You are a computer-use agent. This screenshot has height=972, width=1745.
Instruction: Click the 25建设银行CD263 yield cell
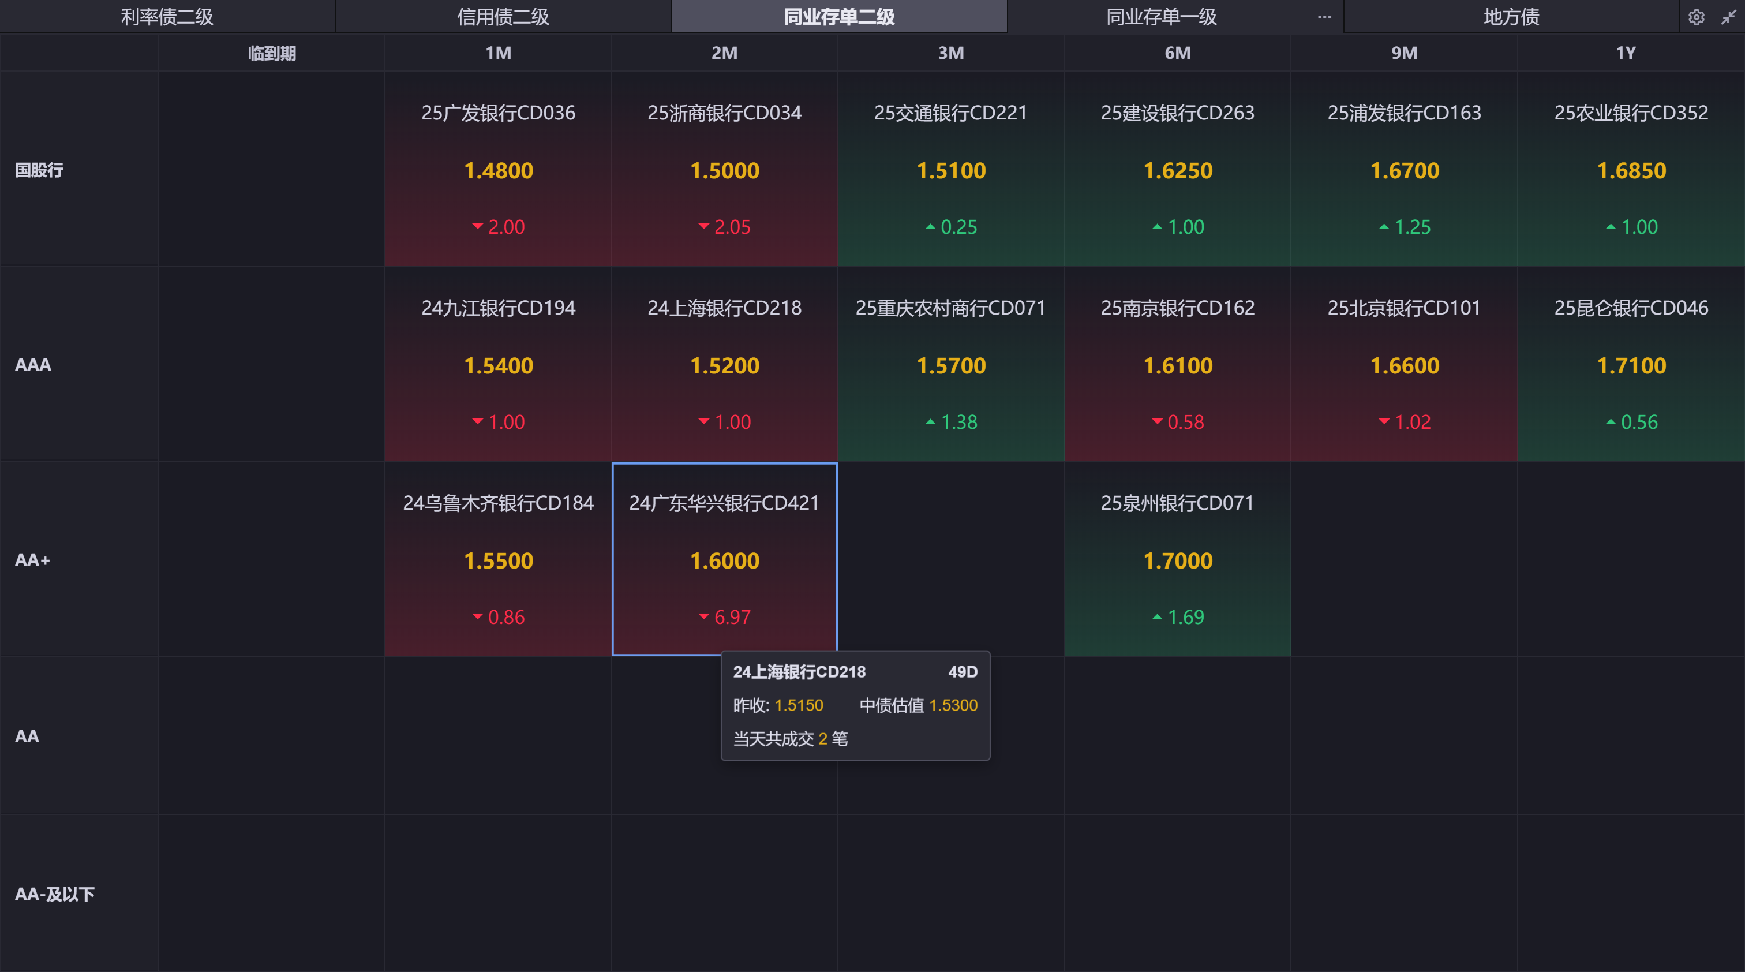pyautogui.click(x=1177, y=169)
